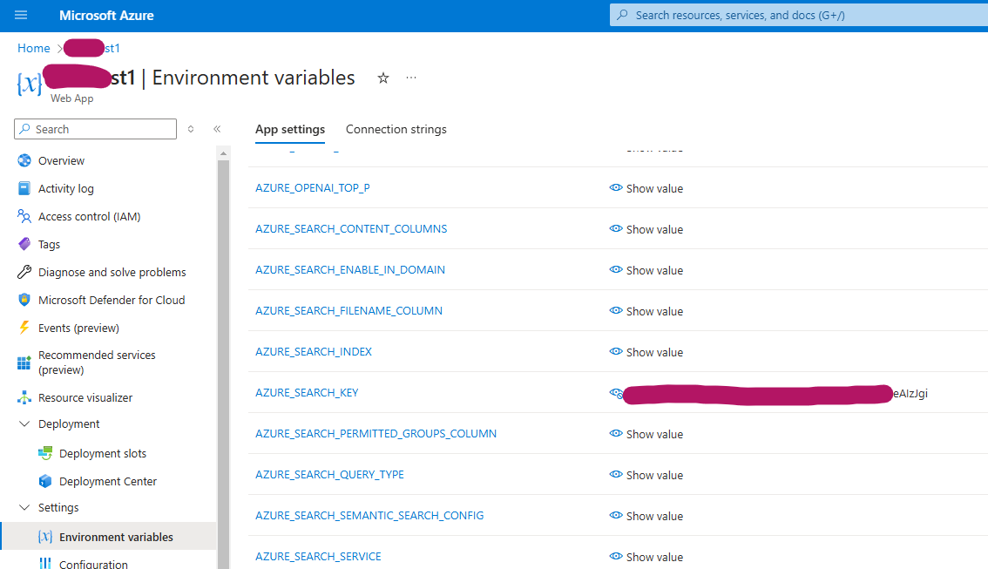Open Overview in the sidebar
This screenshot has width=988, height=569.
pyautogui.click(x=61, y=160)
